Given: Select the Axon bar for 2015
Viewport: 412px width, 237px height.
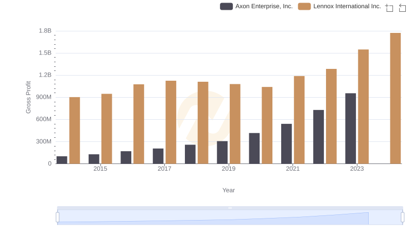Looking at the screenshot, I should tap(94, 159).
